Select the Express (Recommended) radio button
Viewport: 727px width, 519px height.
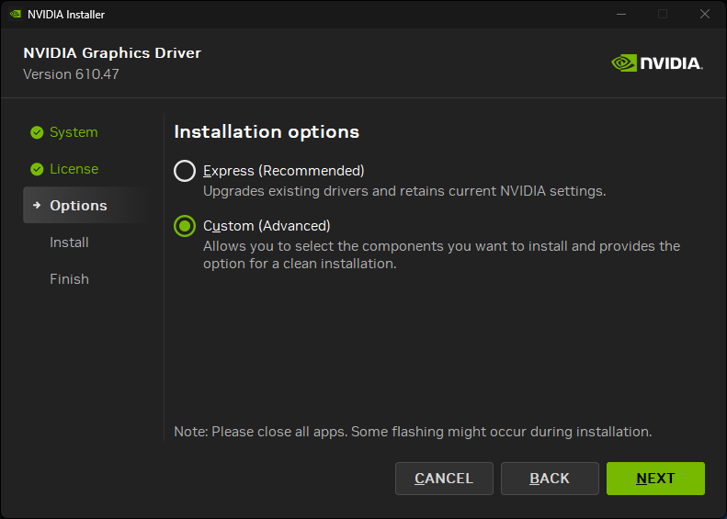(x=185, y=171)
